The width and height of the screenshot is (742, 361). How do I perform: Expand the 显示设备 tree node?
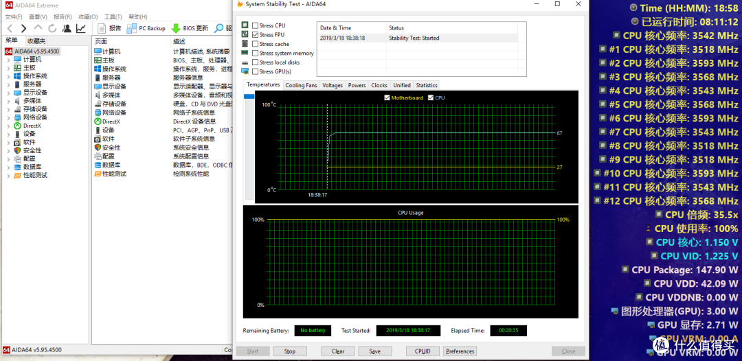coord(8,93)
